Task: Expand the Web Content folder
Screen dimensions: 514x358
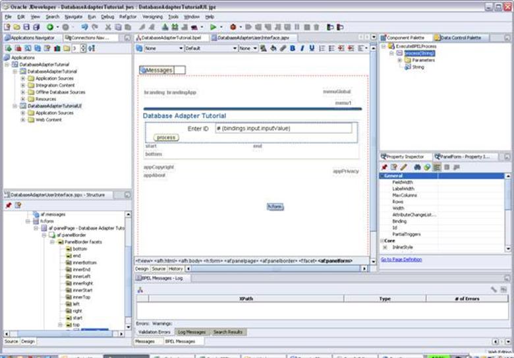Action: click(x=23, y=119)
